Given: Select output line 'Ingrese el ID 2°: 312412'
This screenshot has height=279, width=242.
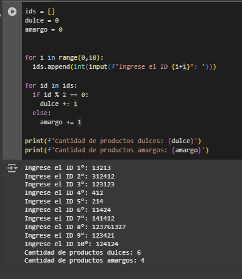Looking at the screenshot, I should [69, 176].
